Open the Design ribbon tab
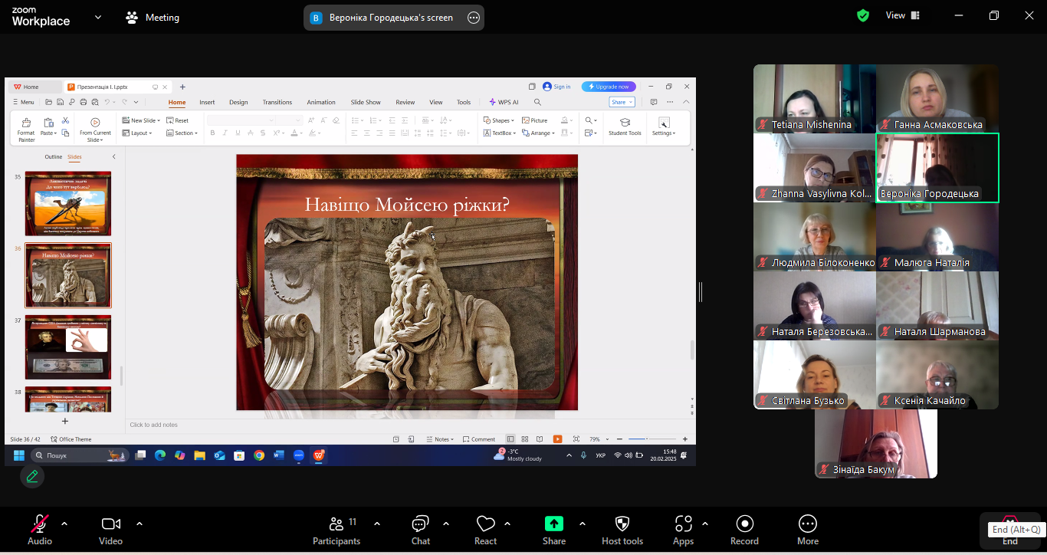The image size is (1047, 555). click(x=238, y=102)
